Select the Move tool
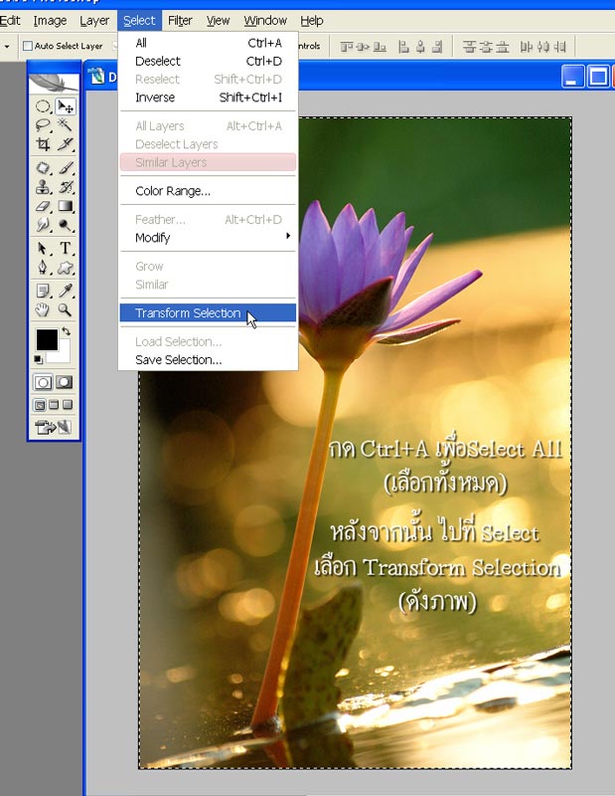The width and height of the screenshot is (615, 796). tap(65, 106)
